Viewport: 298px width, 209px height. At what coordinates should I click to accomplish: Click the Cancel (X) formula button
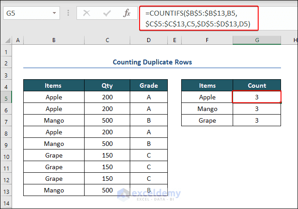[86, 13]
